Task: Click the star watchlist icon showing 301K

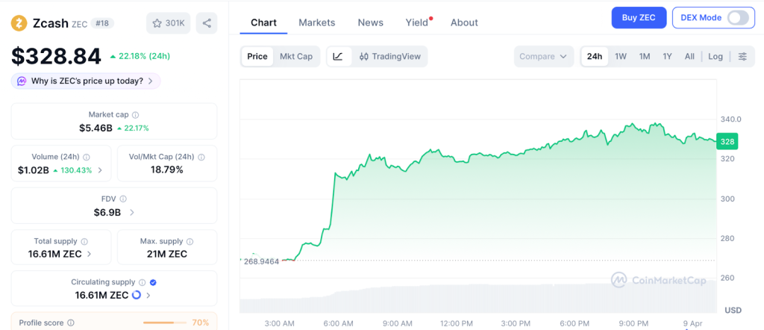Action: (168, 23)
